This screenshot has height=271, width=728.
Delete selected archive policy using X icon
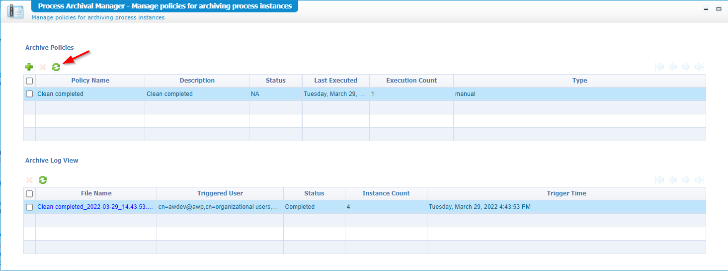(x=43, y=67)
